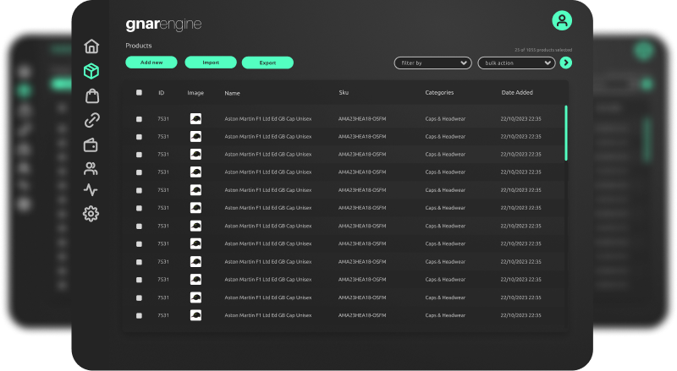Click the Export button

[x=267, y=63]
